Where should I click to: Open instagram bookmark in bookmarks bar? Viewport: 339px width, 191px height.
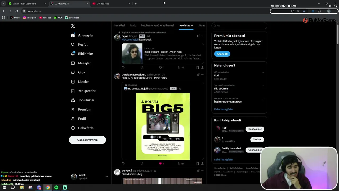pos(30,18)
